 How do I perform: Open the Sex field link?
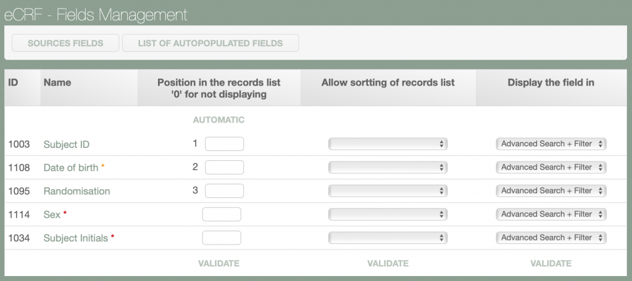point(52,214)
